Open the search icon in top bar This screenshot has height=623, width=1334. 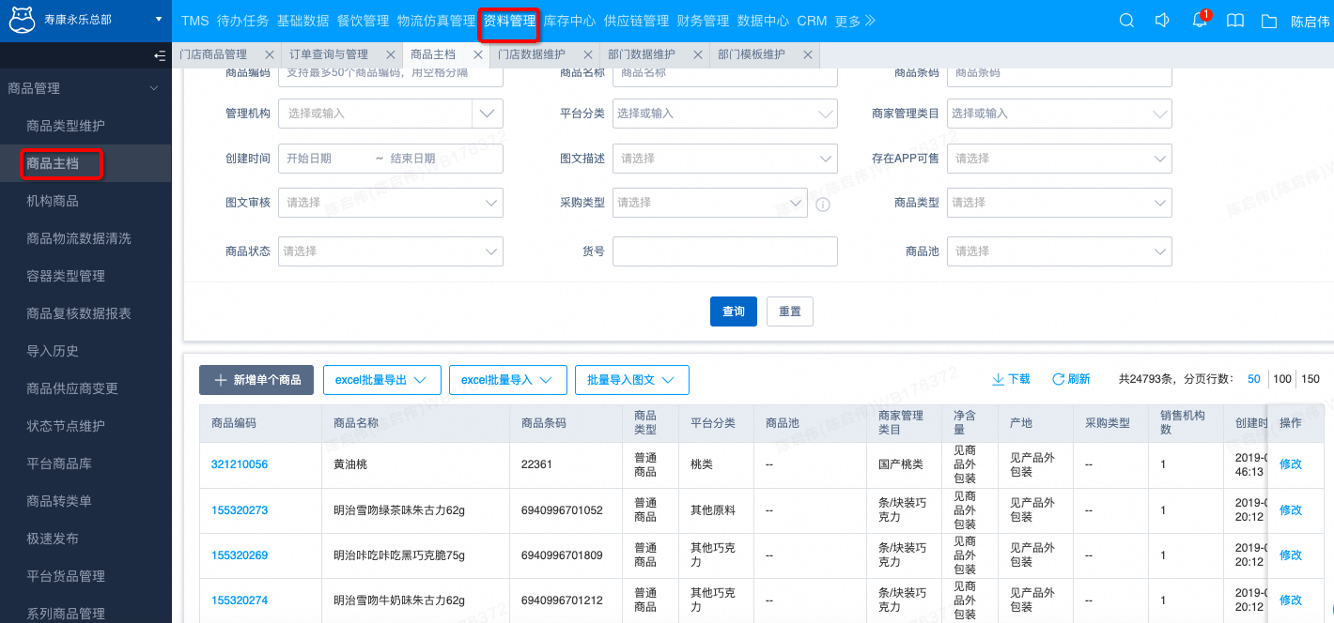1126,21
